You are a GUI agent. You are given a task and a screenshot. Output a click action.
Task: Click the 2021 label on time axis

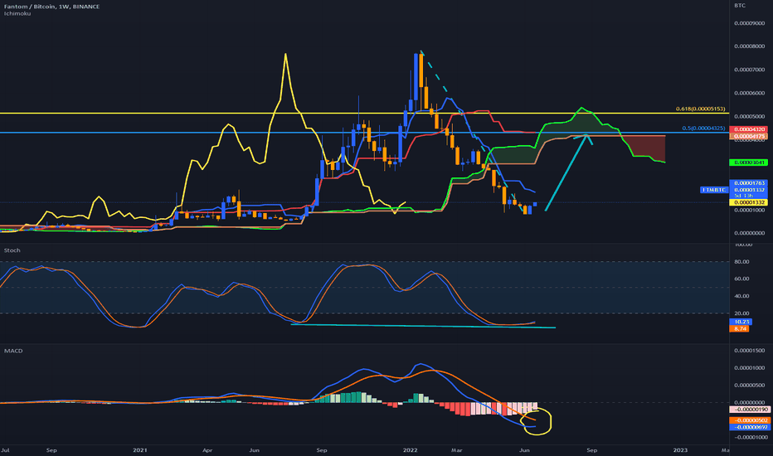tap(140, 450)
